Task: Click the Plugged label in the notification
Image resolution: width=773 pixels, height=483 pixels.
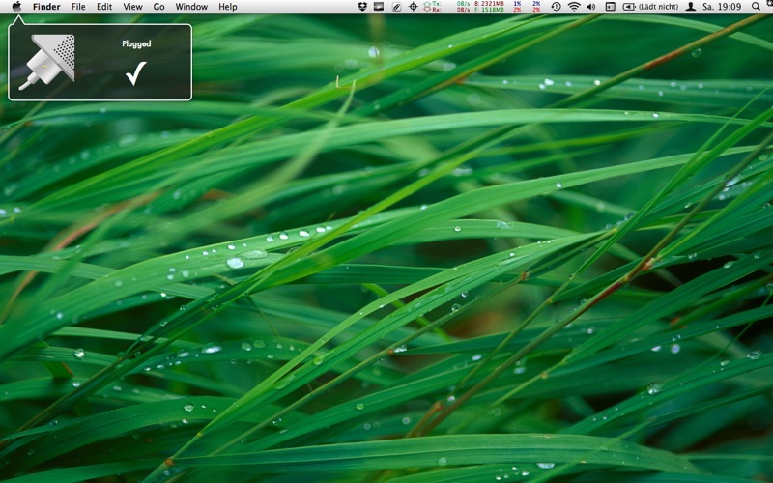Action: click(x=136, y=43)
